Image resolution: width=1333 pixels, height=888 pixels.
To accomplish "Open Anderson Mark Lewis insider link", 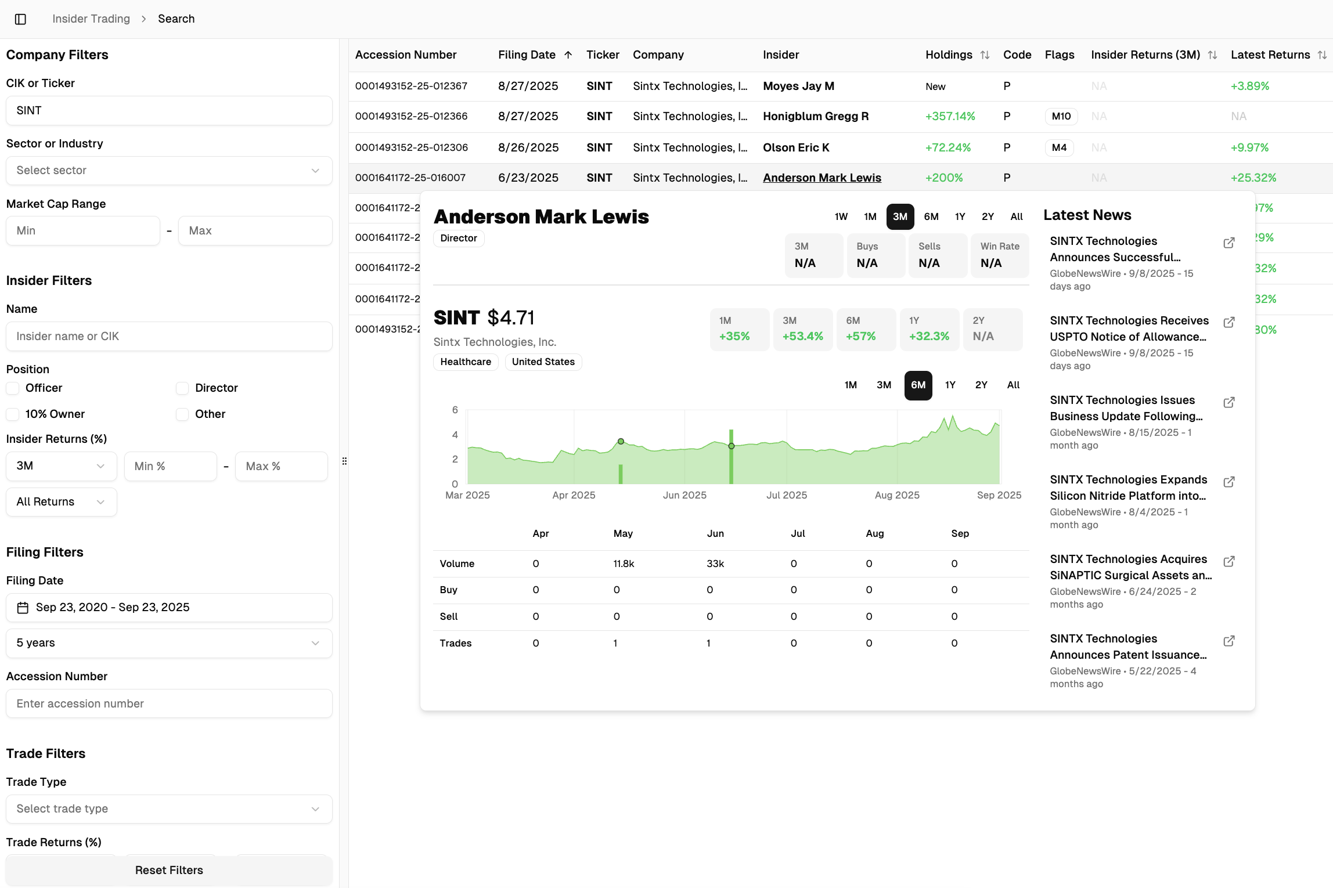I will pos(822,178).
